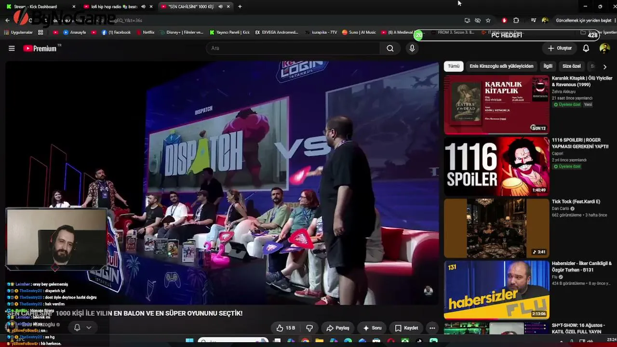Like the video with 15 B likes
The image size is (617, 347).
point(285,328)
